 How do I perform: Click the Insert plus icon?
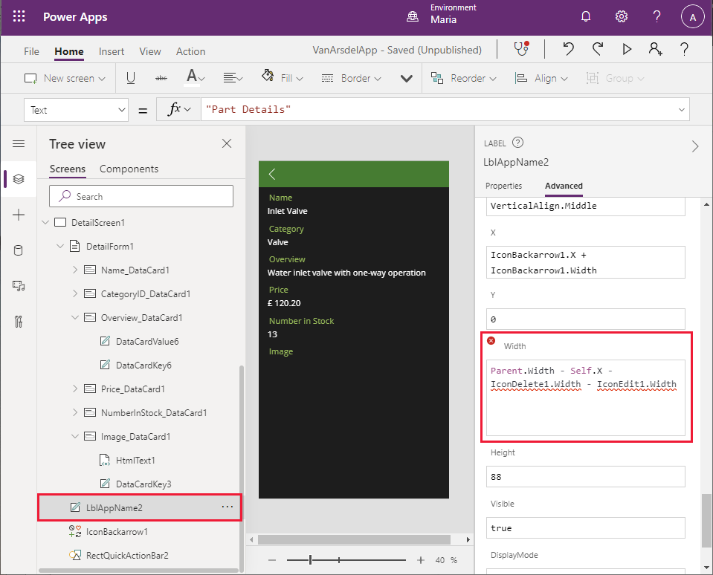19,215
